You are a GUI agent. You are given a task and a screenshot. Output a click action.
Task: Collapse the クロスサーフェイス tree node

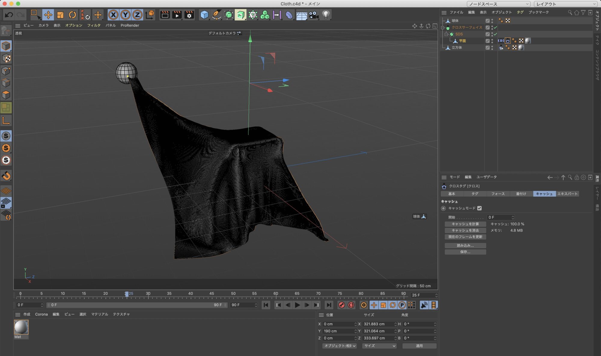click(443, 27)
